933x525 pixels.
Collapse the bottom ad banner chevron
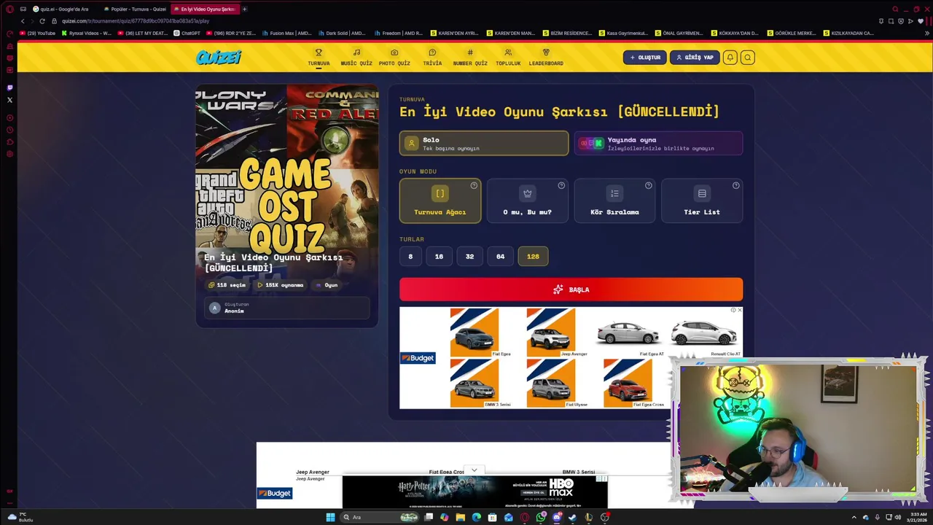point(474,470)
